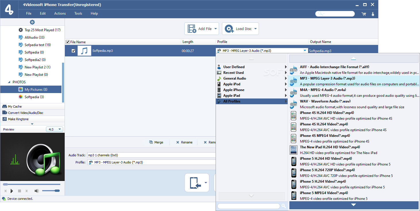Open the Actions menu
Viewport: 420px width, 211px height.
coord(60,13)
